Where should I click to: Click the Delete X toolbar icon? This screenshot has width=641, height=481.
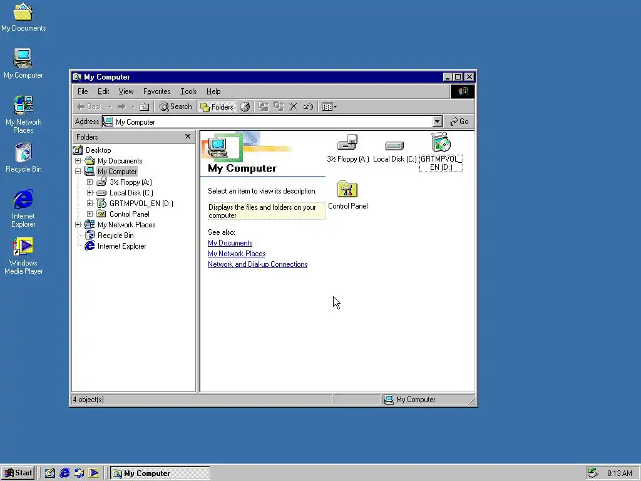tap(293, 106)
